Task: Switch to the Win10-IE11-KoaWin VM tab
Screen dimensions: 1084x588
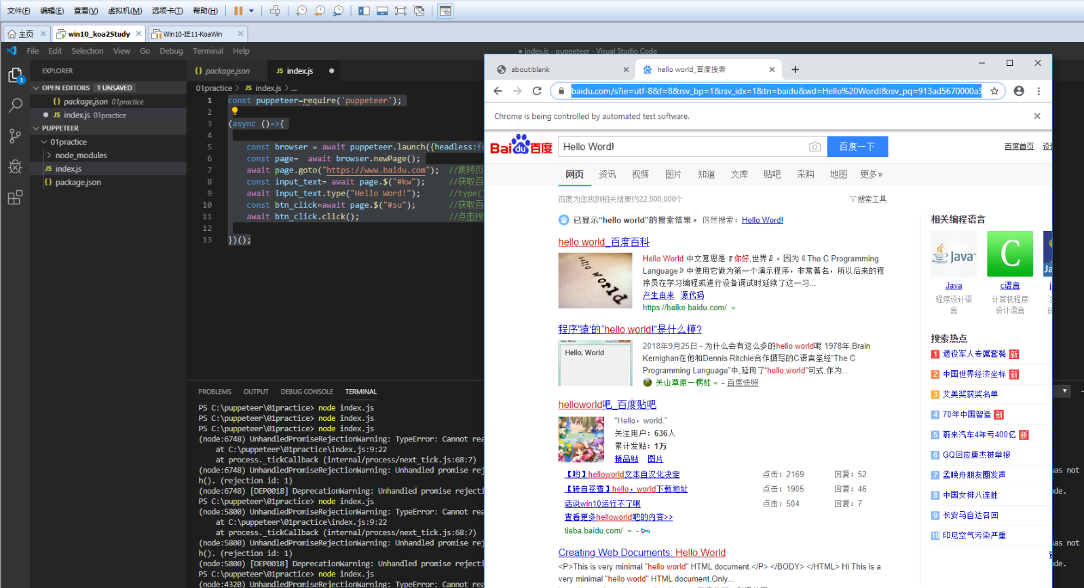Action: [198, 34]
